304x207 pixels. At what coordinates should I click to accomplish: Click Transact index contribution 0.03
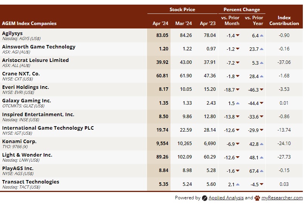284,184
